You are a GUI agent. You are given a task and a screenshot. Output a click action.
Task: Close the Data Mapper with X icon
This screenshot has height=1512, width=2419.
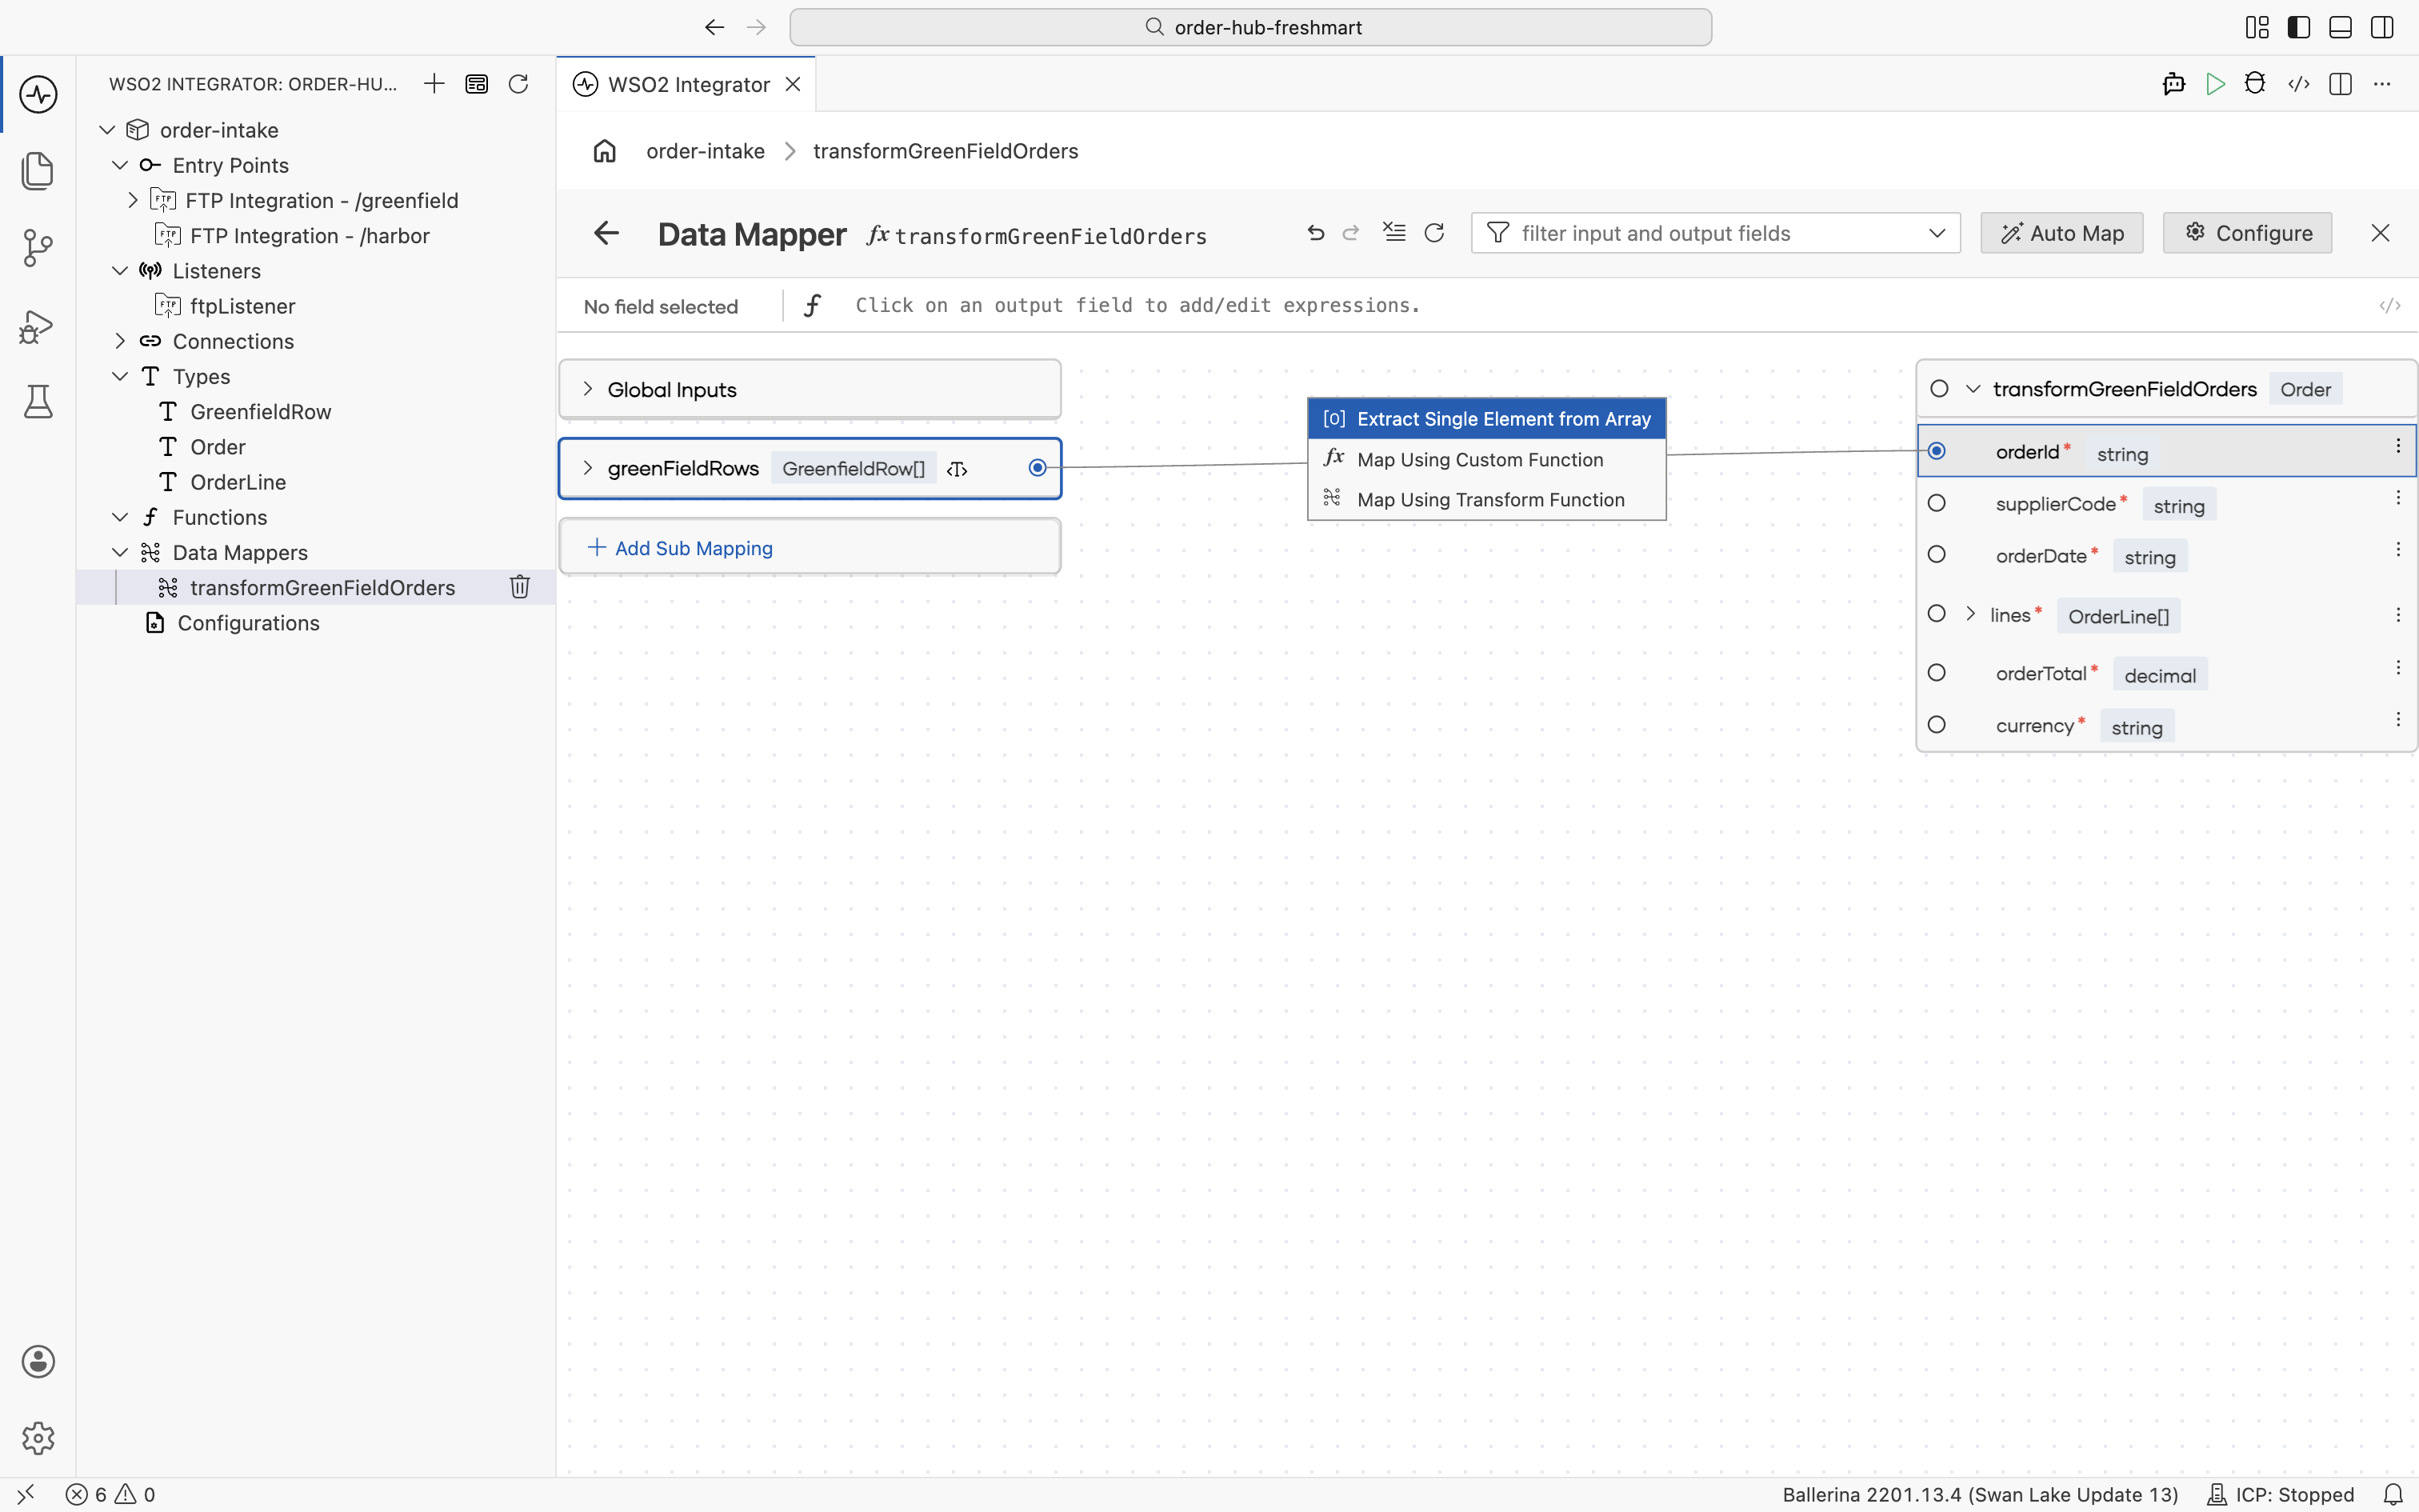(2380, 233)
